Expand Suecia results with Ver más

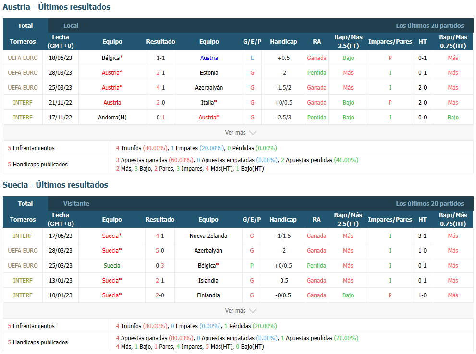pos(241,311)
